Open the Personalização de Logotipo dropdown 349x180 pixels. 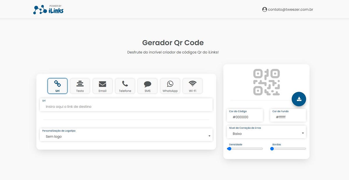tap(126, 135)
